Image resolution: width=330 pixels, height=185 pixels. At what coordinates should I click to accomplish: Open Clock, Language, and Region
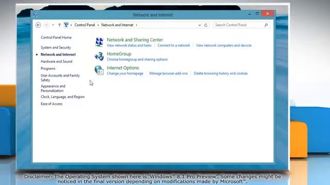[x=62, y=97]
